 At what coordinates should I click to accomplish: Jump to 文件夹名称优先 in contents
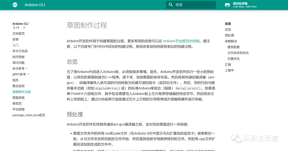pos(238,53)
